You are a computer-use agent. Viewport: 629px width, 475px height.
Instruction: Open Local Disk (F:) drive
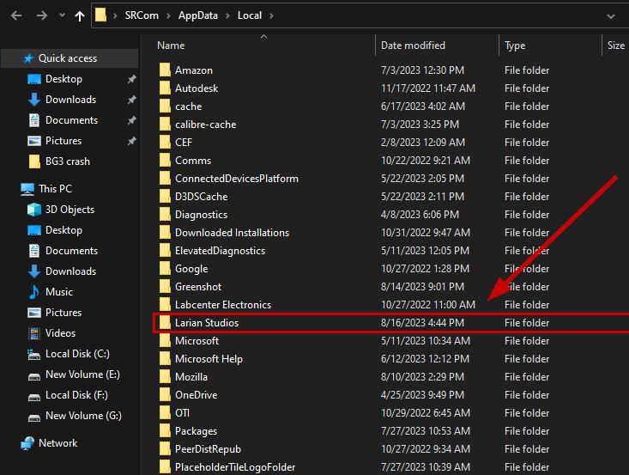tap(76, 395)
